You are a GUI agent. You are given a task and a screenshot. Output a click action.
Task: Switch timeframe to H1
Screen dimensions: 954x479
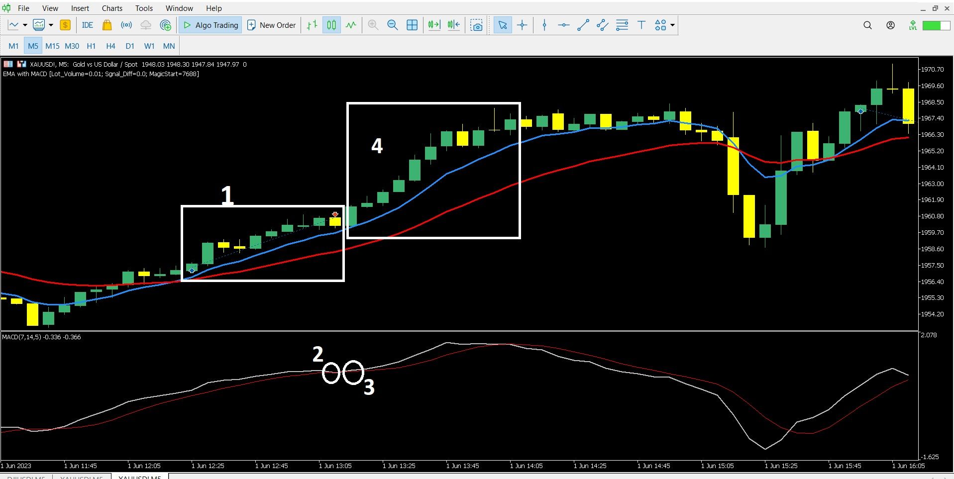click(x=91, y=46)
